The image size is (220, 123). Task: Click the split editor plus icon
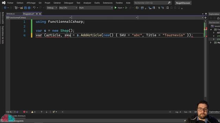tap(206, 17)
